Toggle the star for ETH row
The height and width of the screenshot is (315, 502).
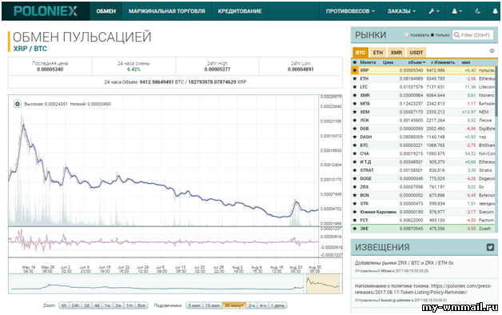(x=354, y=78)
